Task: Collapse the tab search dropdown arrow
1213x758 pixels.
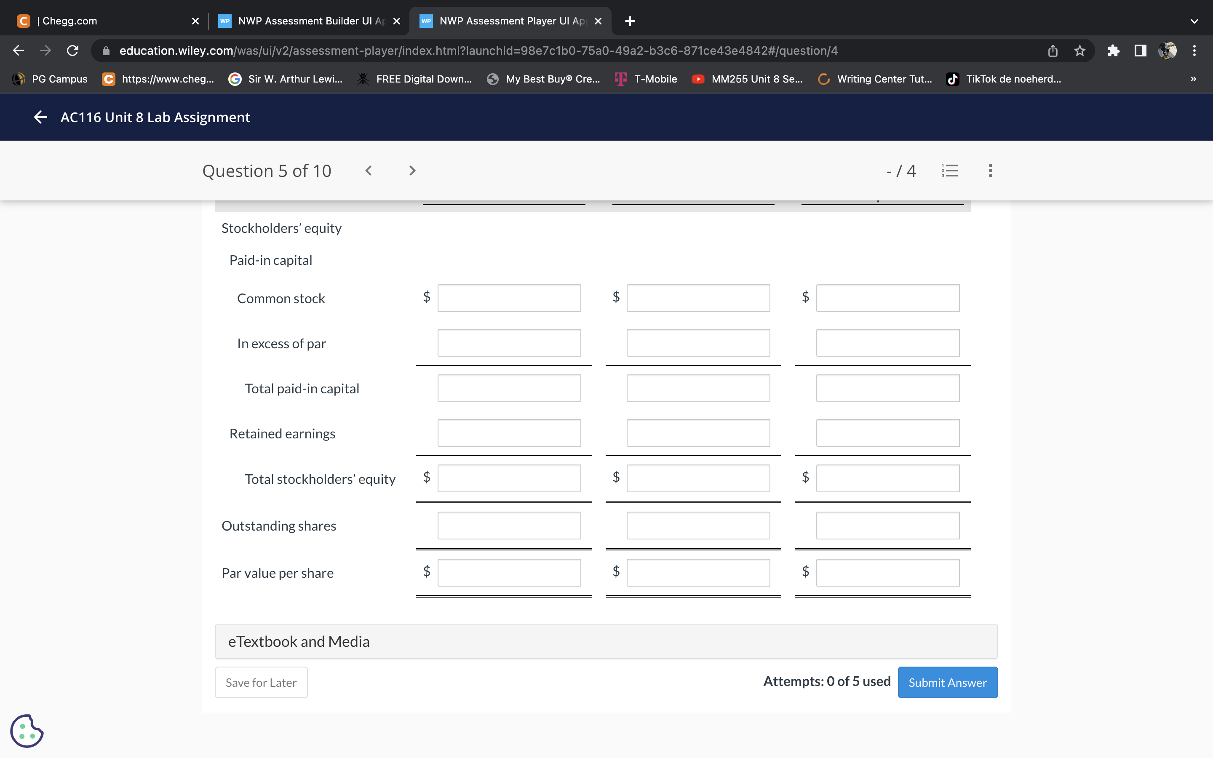Action: (1194, 21)
